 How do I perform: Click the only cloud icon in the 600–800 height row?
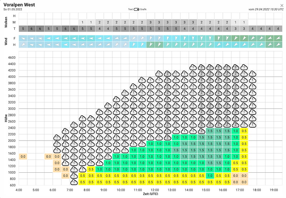pyautogui.click(x=74, y=182)
